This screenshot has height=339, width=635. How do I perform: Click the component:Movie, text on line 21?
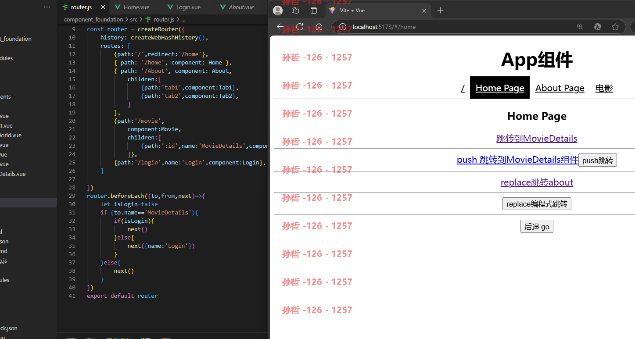(154, 129)
